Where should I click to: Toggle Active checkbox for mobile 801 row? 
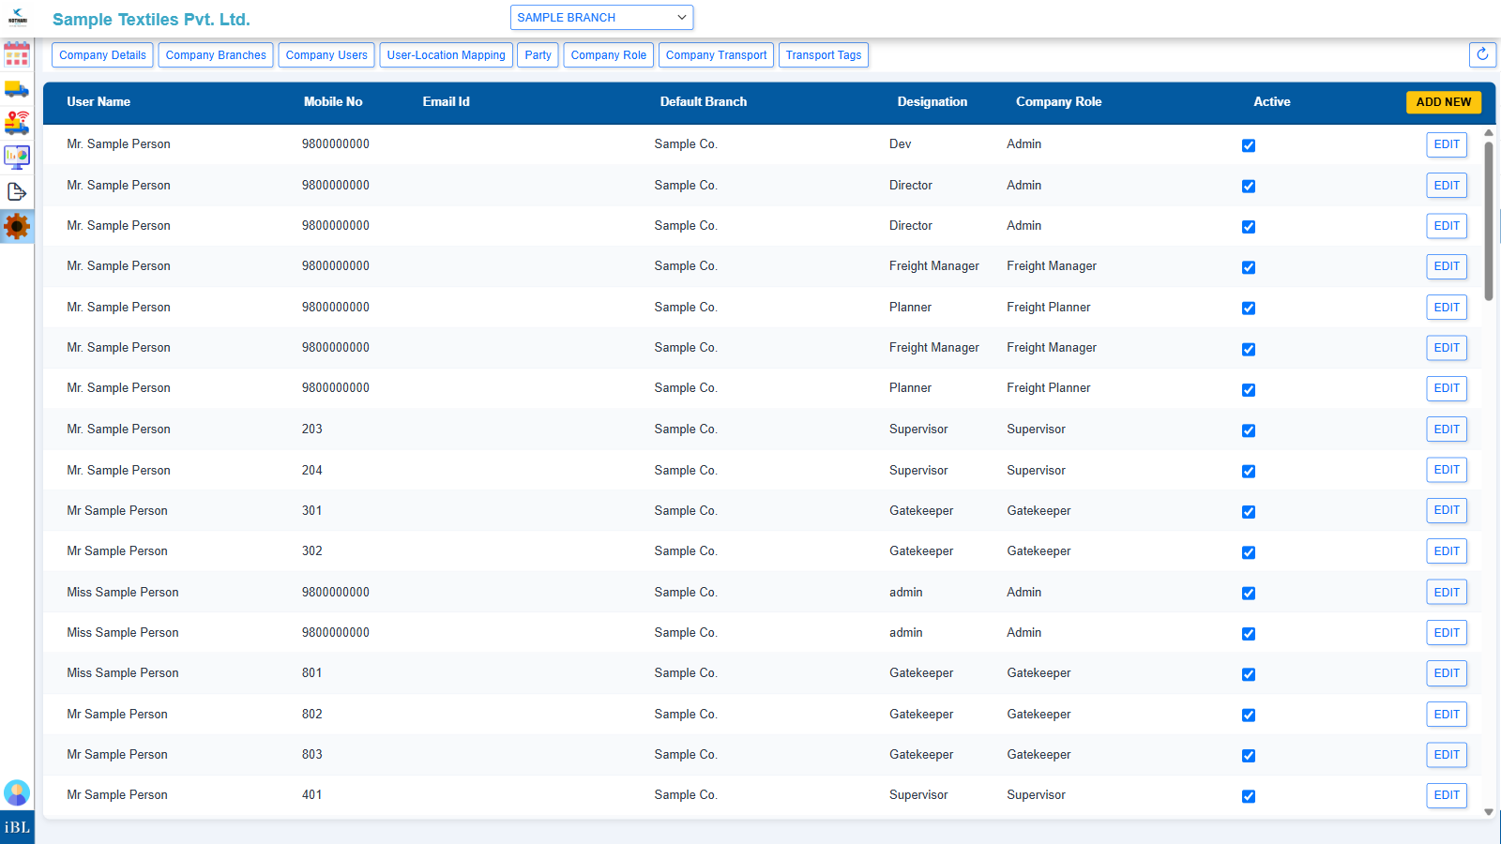click(x=1249, y=674)
